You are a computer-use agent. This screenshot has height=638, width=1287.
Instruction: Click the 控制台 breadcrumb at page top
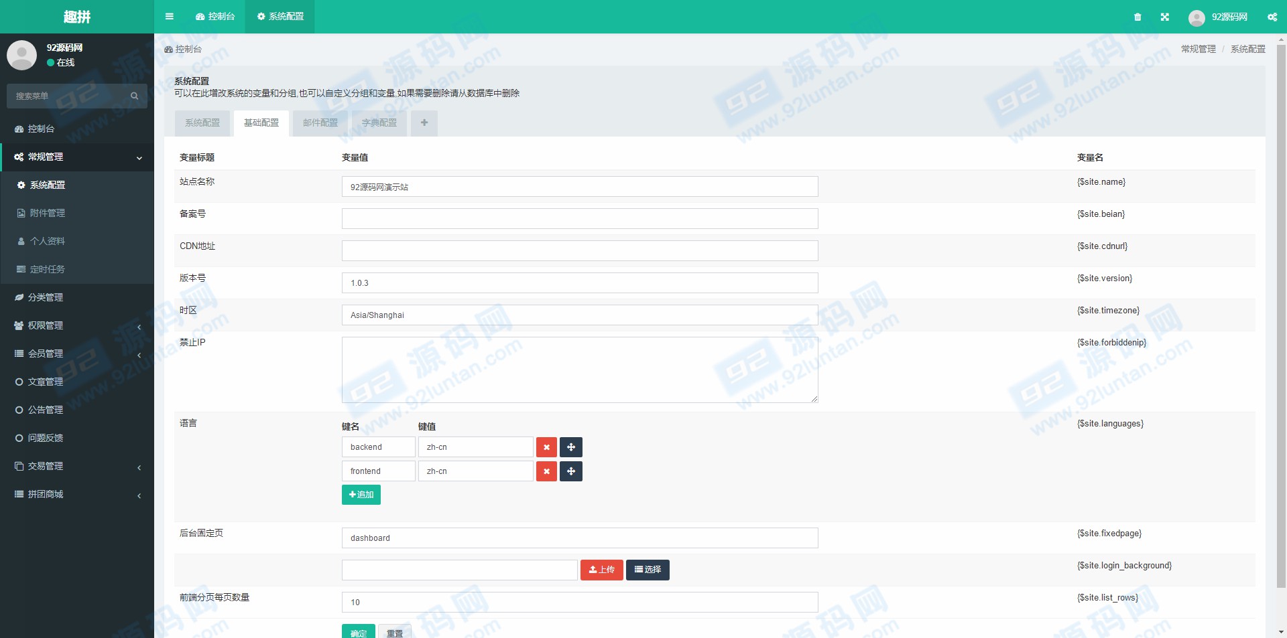(x=183, y=50)
